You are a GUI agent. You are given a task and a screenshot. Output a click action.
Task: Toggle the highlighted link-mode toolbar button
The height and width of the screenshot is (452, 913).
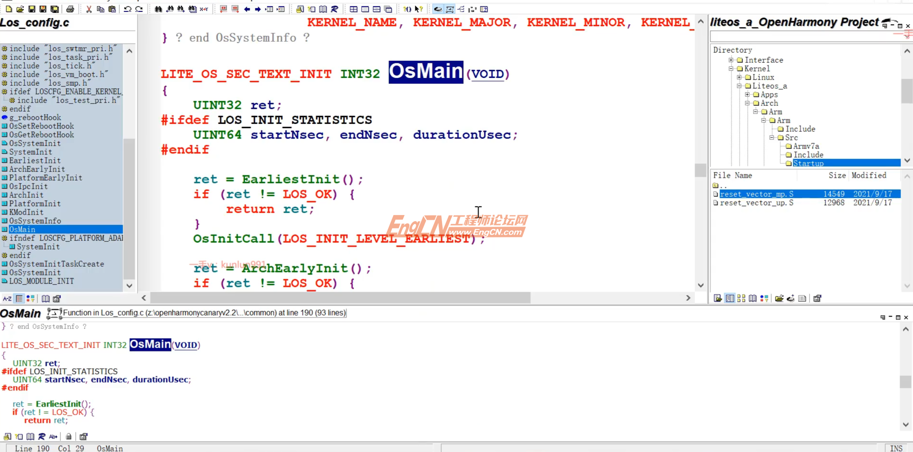[x=438, y=9]
